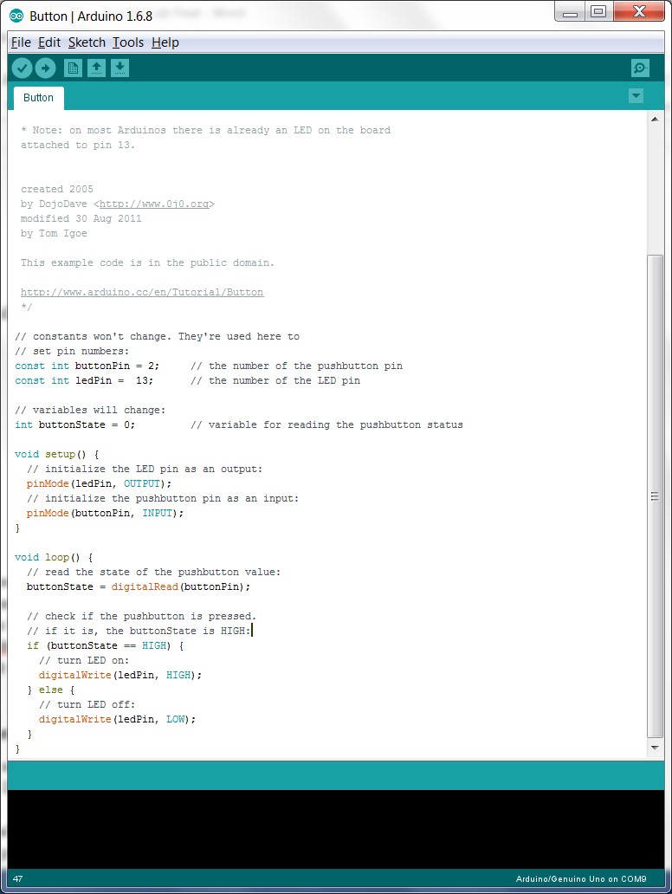672x894 pixels.
Task: Open the Edit menu
Action: click(x=49, y=42)
